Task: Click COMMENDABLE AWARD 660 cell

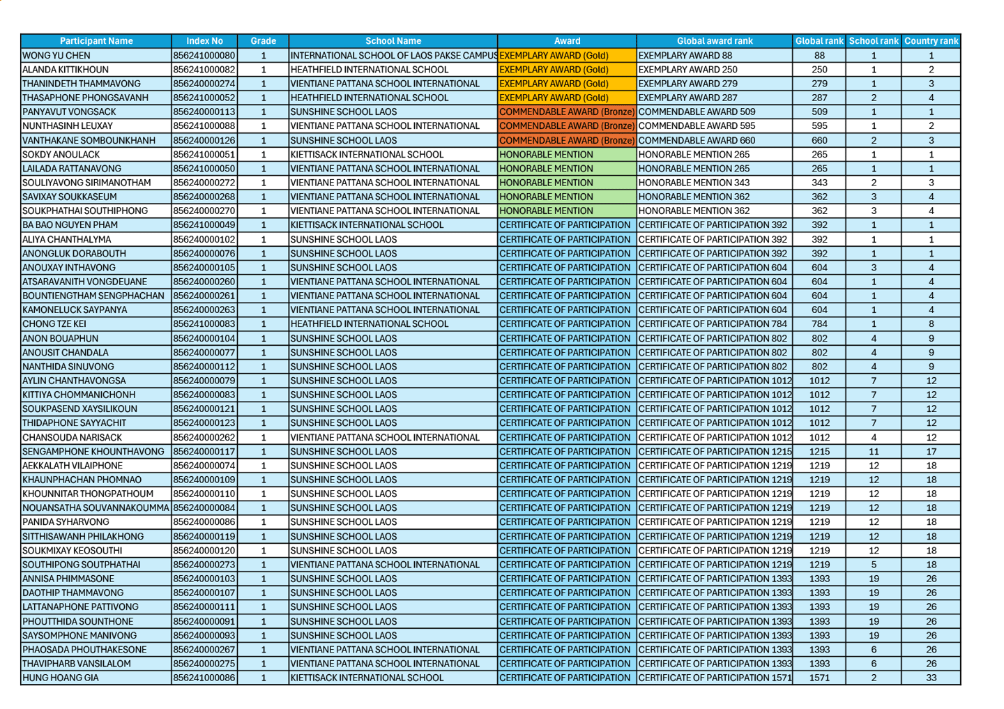Action: point(715,140)
